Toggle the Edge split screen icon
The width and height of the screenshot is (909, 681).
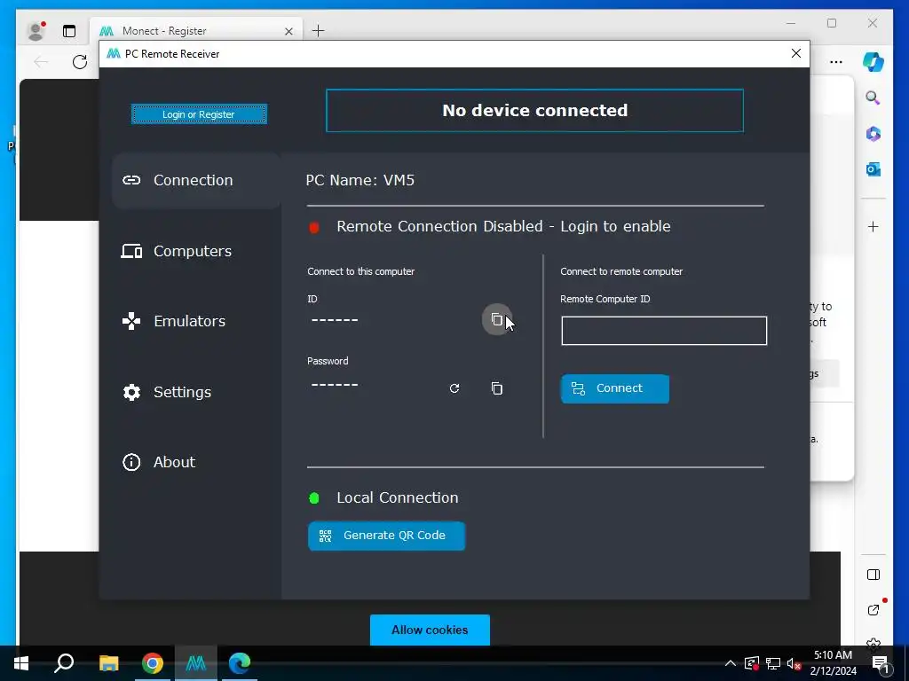pyautogui.click(x=873, y=575)
